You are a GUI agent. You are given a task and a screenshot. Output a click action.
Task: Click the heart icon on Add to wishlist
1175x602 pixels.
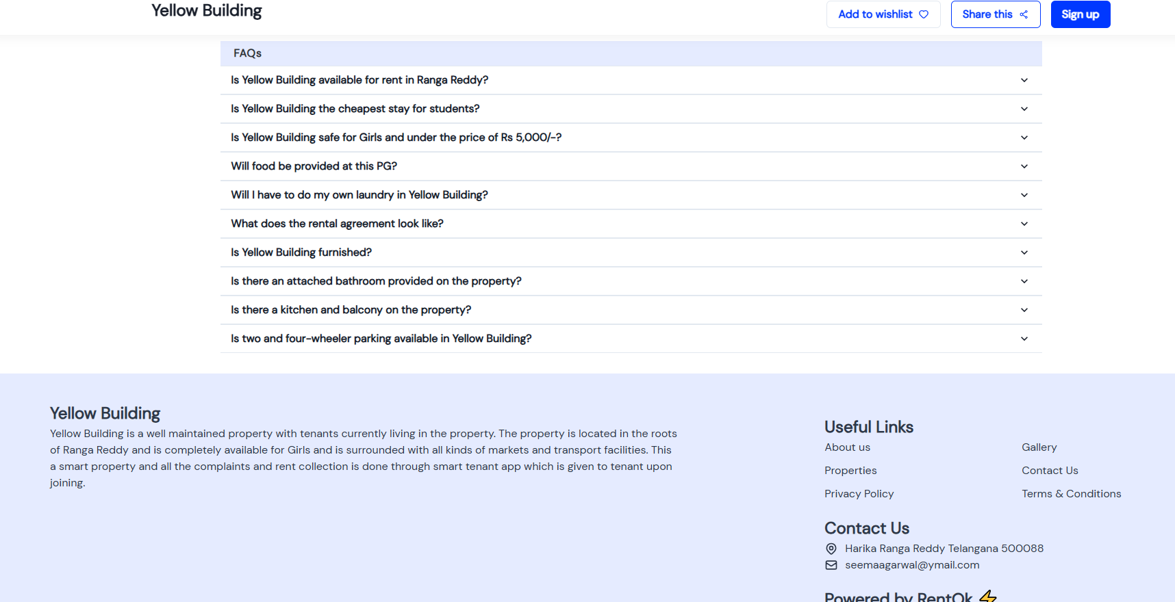[x=924, y=14]
